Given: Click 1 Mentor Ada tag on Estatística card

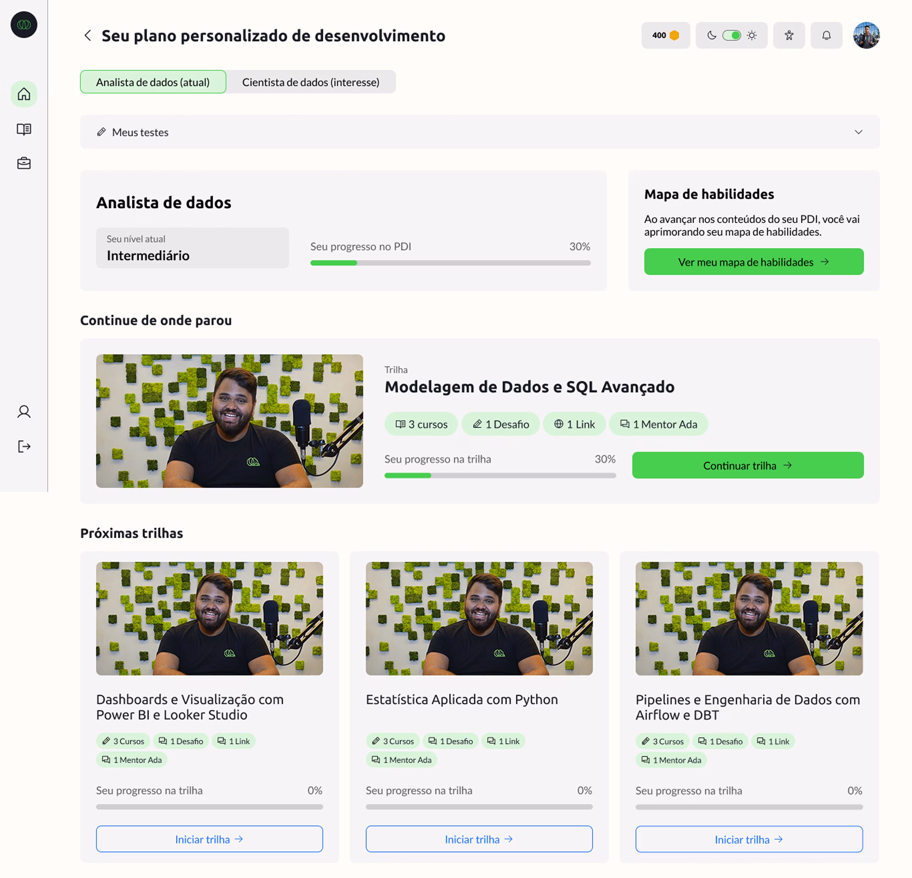Looking at the screenshot, I should click(x=401, y=759).
